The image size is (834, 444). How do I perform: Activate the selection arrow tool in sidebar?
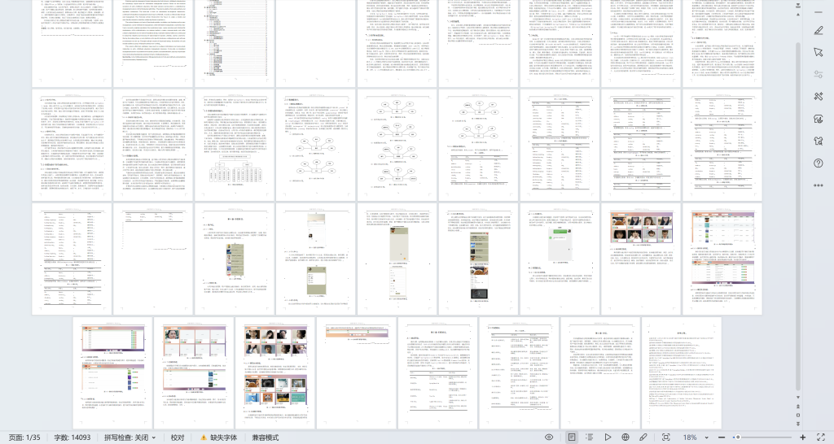818,52
